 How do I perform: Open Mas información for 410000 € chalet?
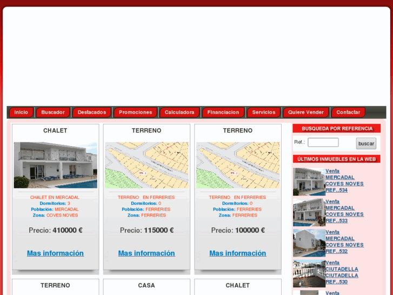55,253
